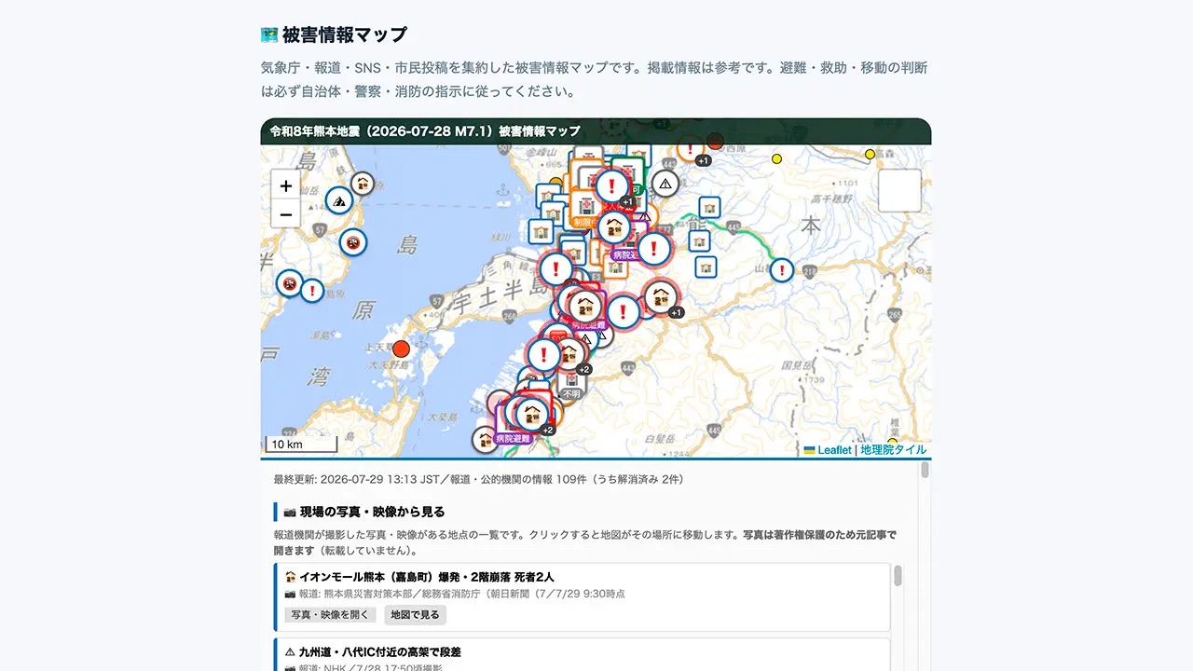Open the gray warning-triangle marker atop the cluster

(x=665, y=185)
